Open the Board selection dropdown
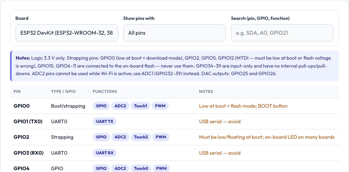349x172 pixels. click(x=67, y=33)
